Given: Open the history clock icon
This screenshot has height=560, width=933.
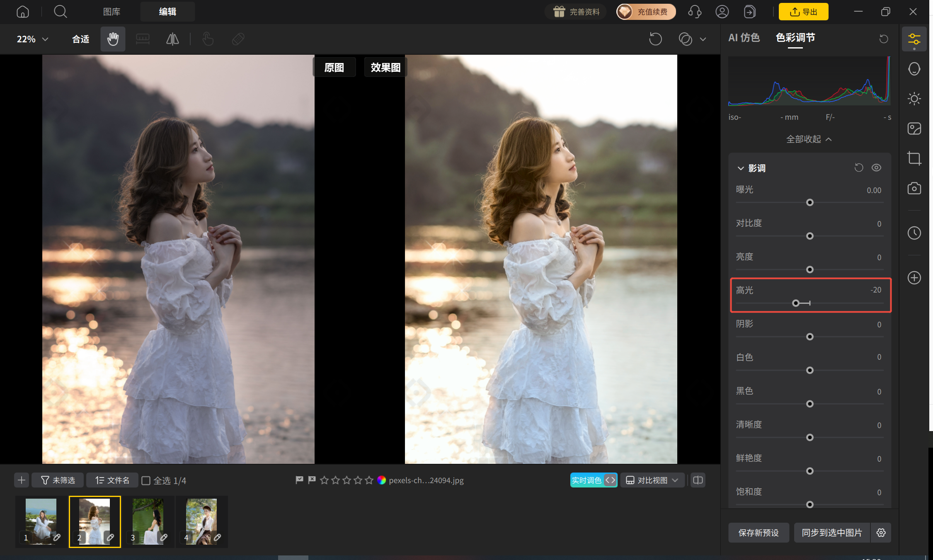Looking at the screenshot, I should click(x=914, y=233).
